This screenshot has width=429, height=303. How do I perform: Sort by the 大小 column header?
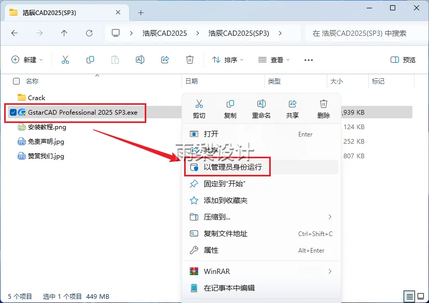coord(337,81)
